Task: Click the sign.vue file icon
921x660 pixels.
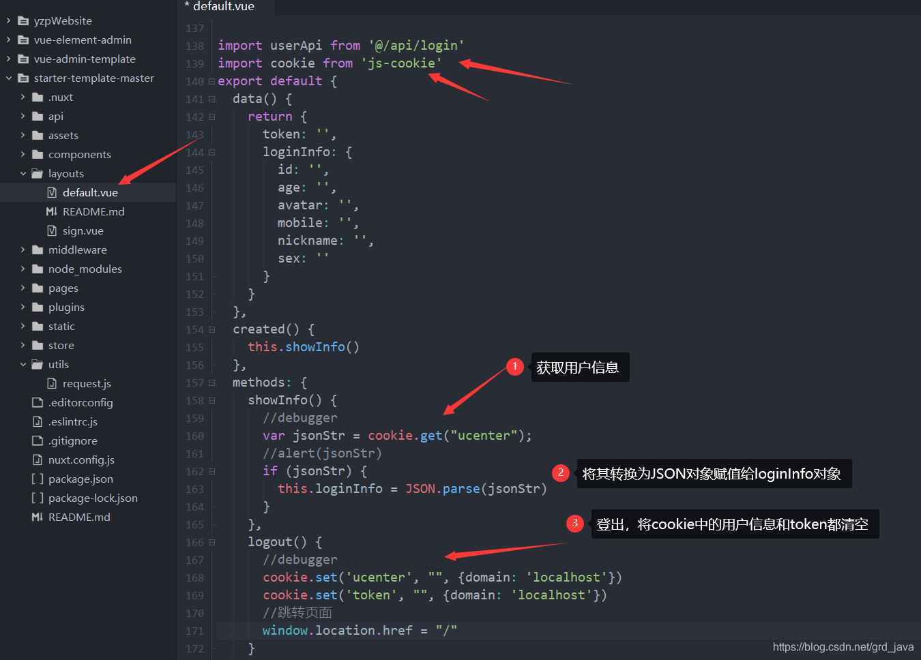Action: point(52,230)
